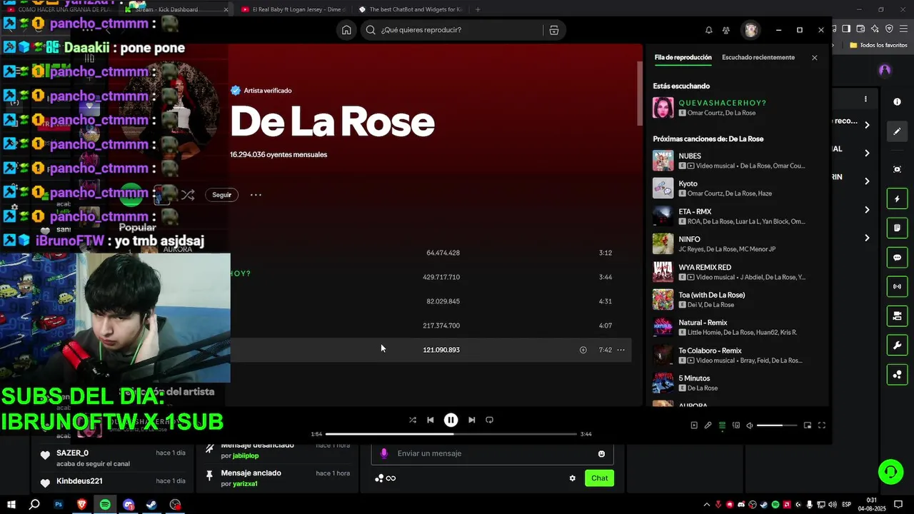The width and height of the screenshot is (914, 514).
Task: Select track row with 429.717.710 plays
Action: pos(431,277)
